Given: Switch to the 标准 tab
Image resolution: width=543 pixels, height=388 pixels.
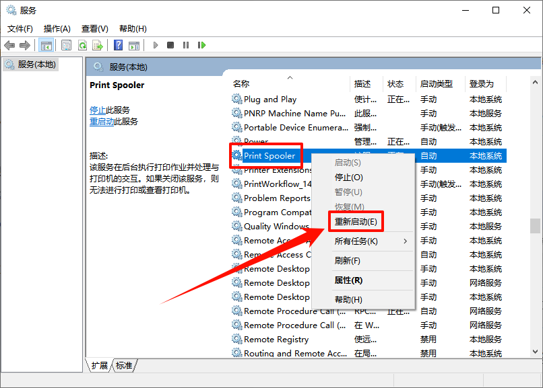Looking at the screenshot, I should [x=124, y=365].
